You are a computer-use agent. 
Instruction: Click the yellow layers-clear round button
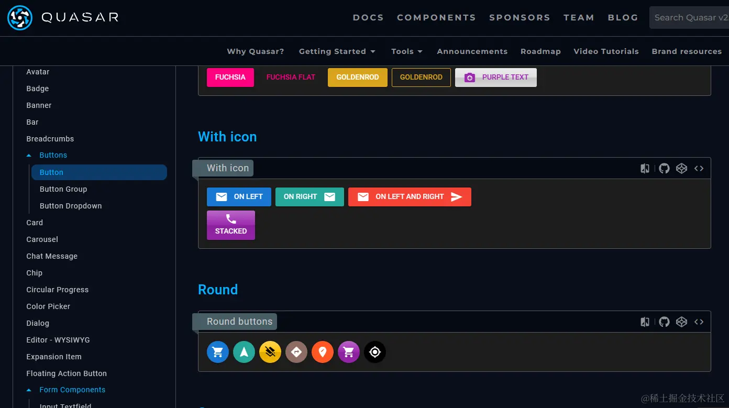click(x=270, y=352)
